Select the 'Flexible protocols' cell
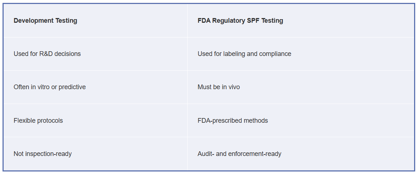 pyautogui.click(x=95, y=121)
